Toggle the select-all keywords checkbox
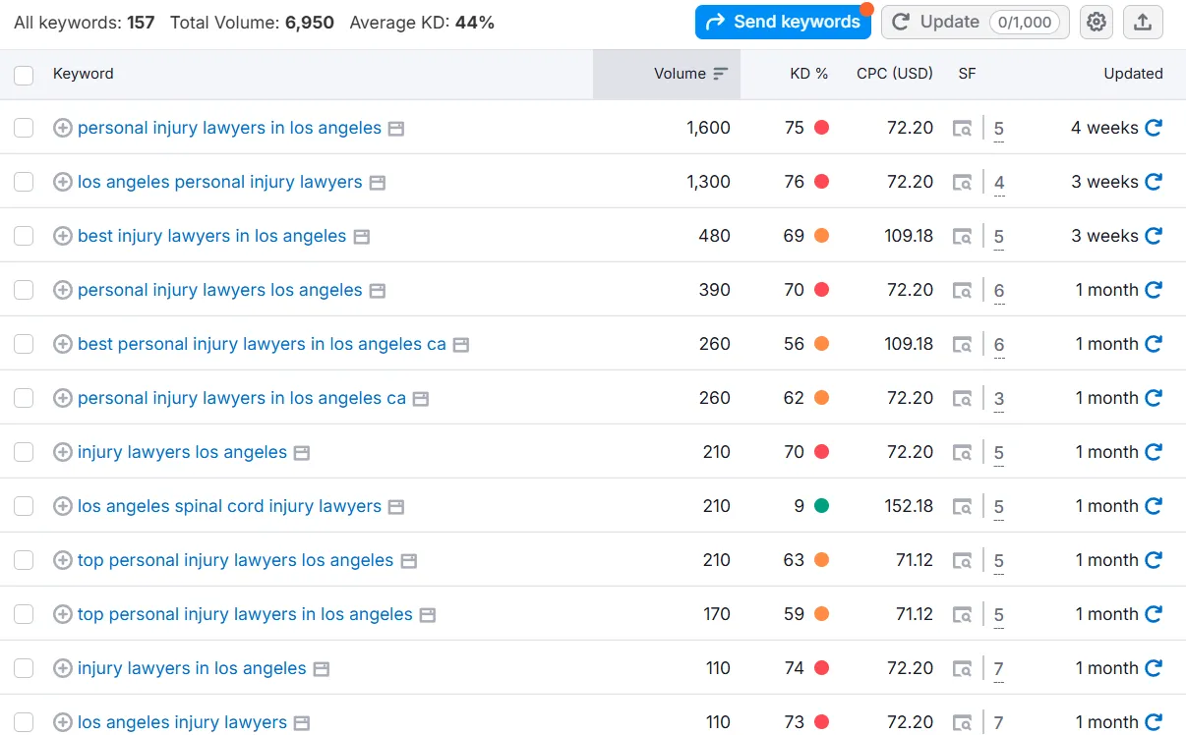This screenshot has width=1186, height=735. point(24,75)
